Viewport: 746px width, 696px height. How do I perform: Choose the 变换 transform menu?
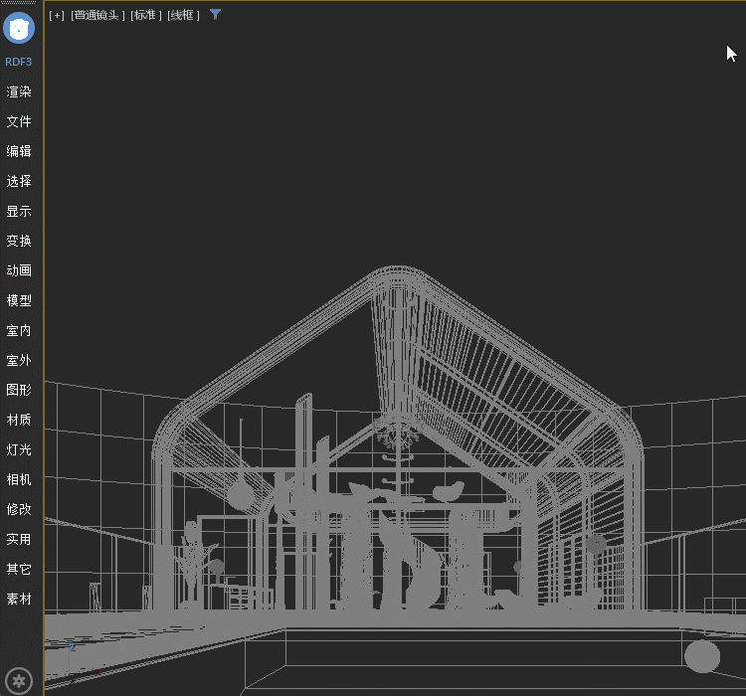coord(19,241)
